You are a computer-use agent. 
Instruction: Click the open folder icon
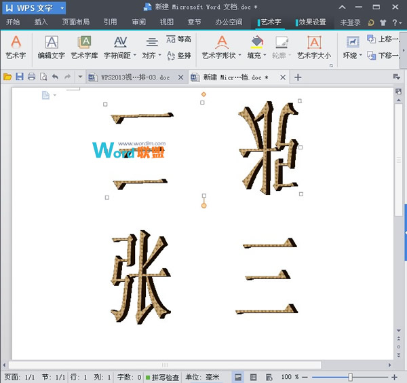[x=8, y=77]
